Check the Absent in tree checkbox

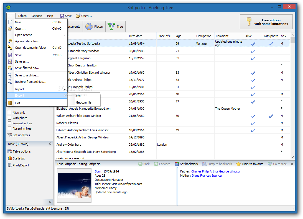tap(9, 128)
